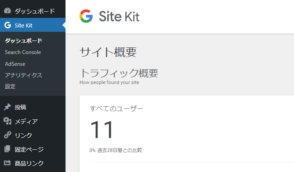Click the すべてのユーザー label
This screenshot has height=172, width=294.
click(116, 108)
